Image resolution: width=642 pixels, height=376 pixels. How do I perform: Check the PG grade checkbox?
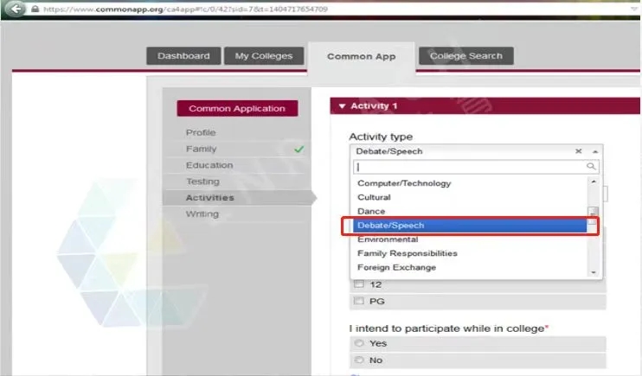tap(359, 301)
